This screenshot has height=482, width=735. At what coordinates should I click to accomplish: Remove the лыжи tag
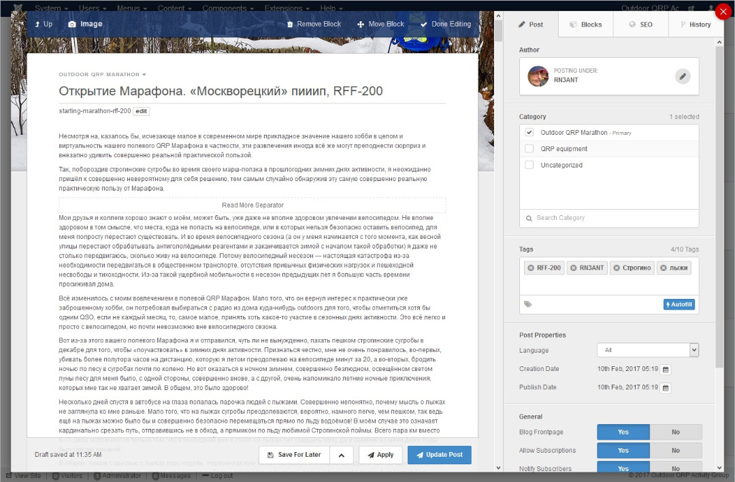pos(664,268)
